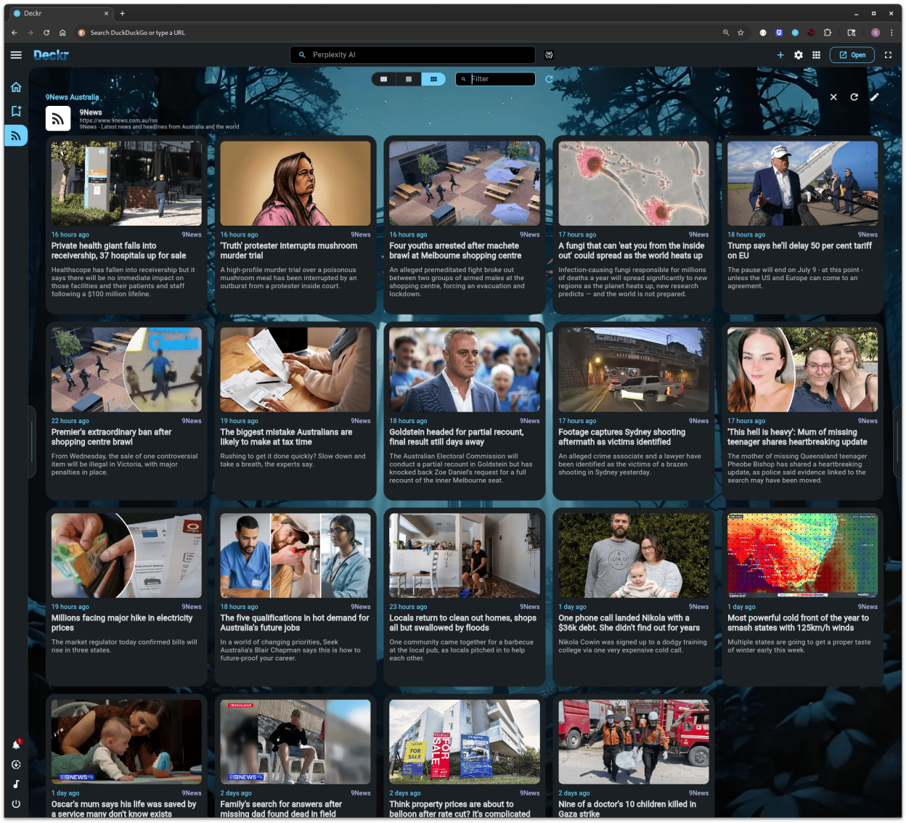Open the browser profile avatar
Image resolution: width=906 pixels, height=823 pixels.
[876, 33]
